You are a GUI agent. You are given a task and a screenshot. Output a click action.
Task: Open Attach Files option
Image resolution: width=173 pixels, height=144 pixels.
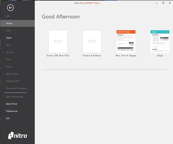click(12, 74)
